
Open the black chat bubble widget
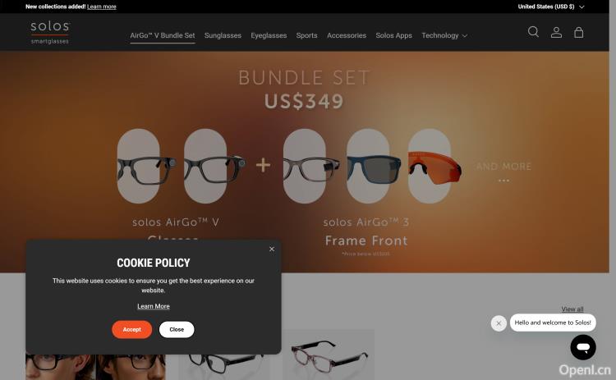583,347
